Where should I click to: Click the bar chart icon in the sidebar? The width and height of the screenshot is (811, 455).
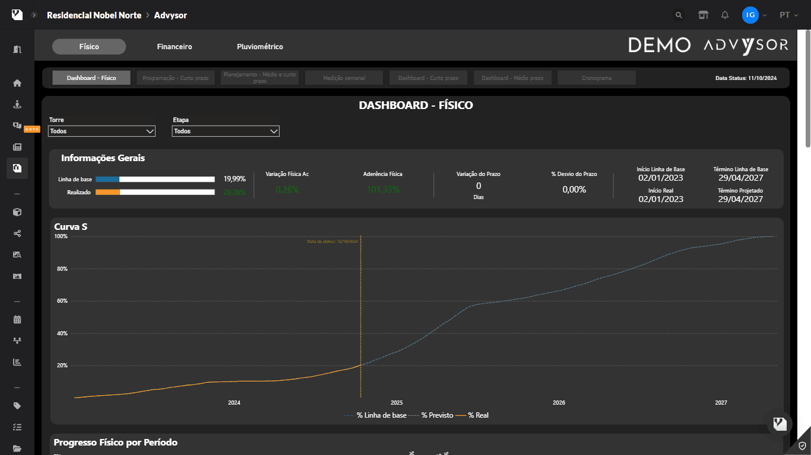pos(17,361)
